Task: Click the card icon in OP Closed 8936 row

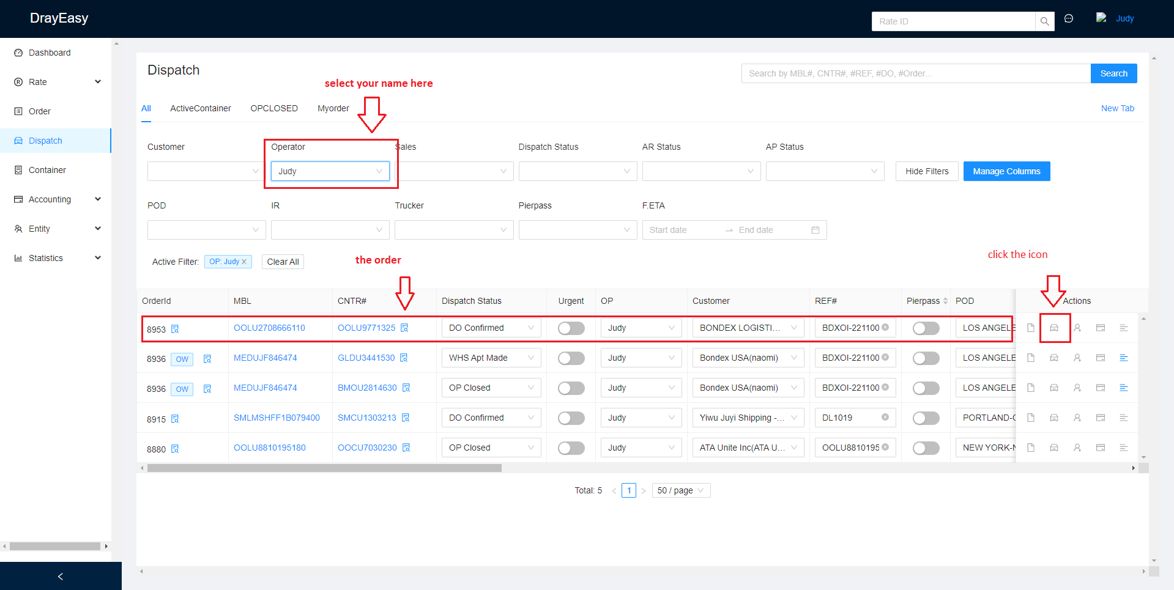Action: (1101, 388)
